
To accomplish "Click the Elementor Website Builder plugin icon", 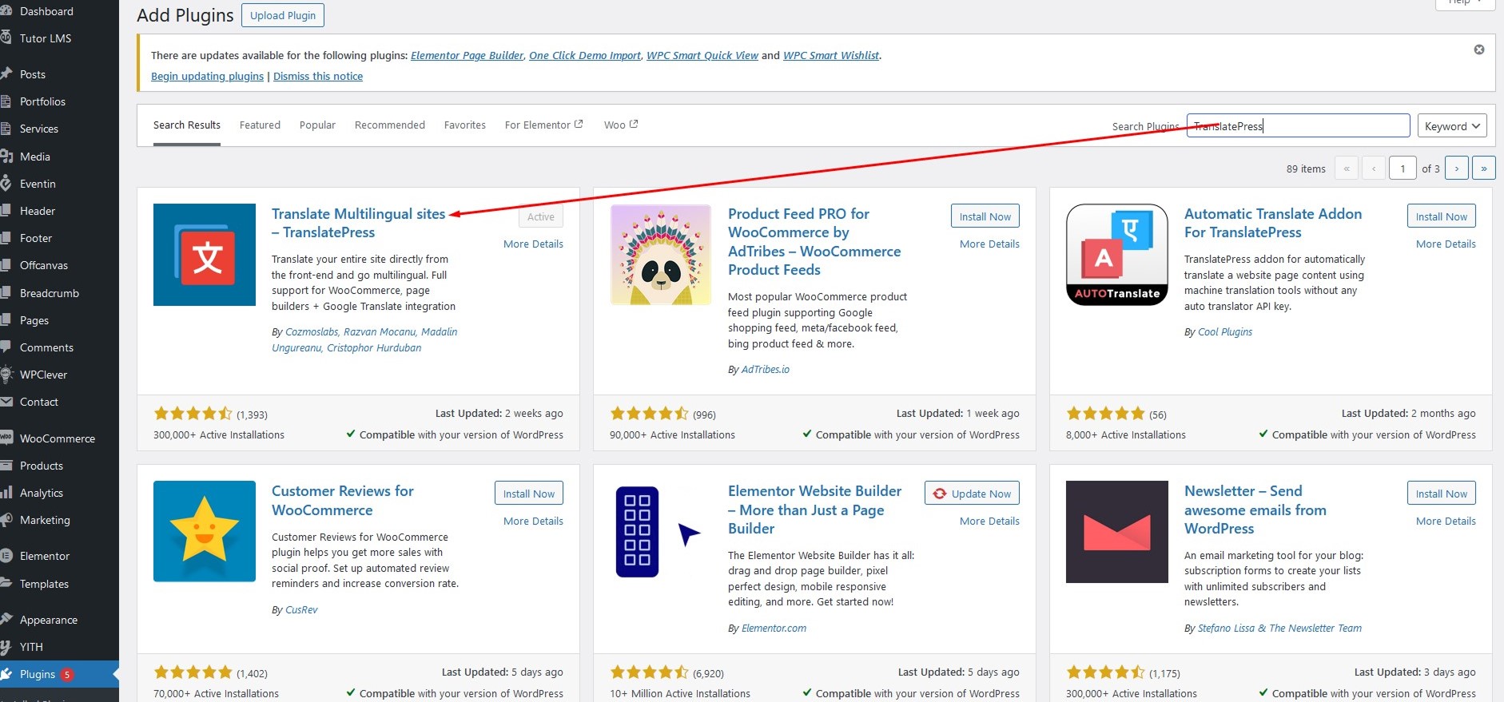I will point(661,531).
